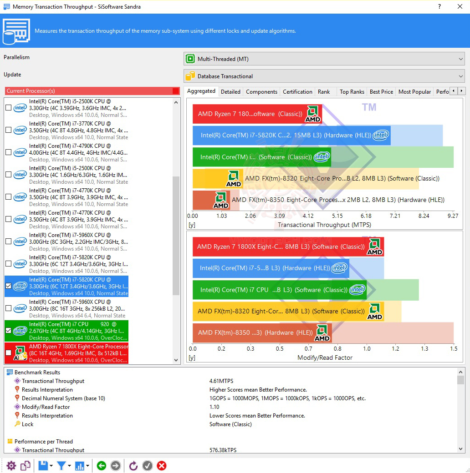Viewport: 470px width, 473px height.
Task: Check the Core i7-3770K processor box
Action: tap(9, 130)
